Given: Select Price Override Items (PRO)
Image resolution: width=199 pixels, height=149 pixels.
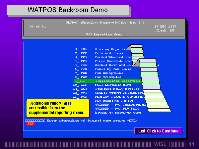Looking at the screenshot, I should pyautogui.click(x=109, y=61).
